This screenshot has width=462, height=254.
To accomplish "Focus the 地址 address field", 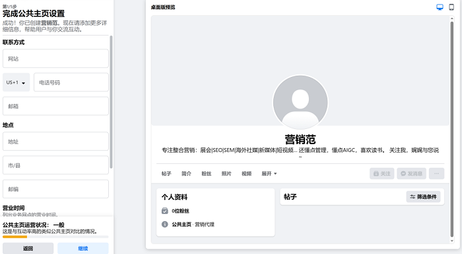I will tap(55, 141).
